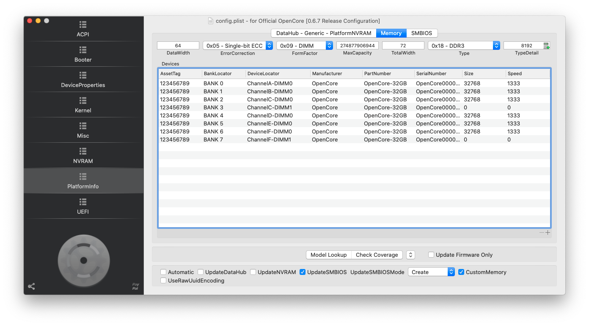Open the calculator beside TypeDetail

click(547, 46)
